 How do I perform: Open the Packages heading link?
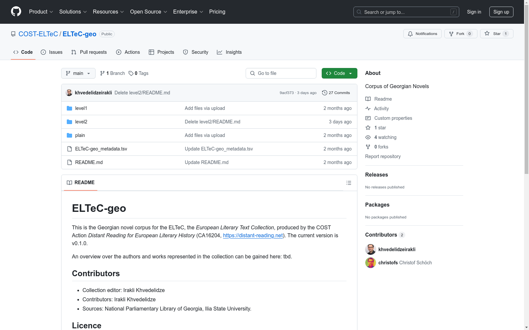(x=377, y=205)
